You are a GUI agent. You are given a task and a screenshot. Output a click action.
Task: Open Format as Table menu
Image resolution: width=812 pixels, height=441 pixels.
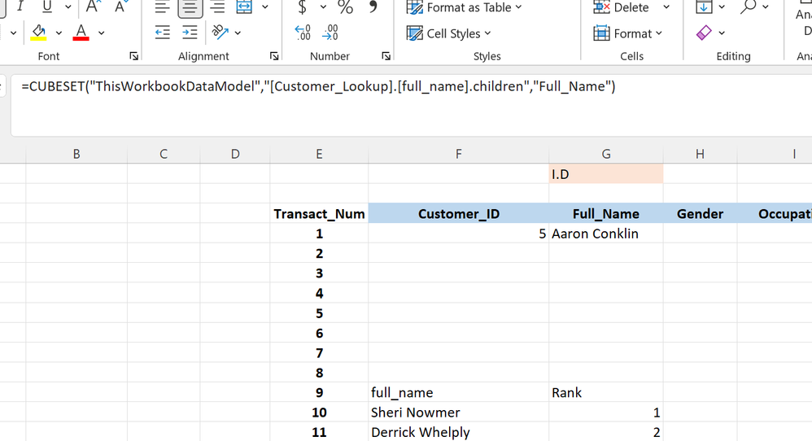pos(464,7)
